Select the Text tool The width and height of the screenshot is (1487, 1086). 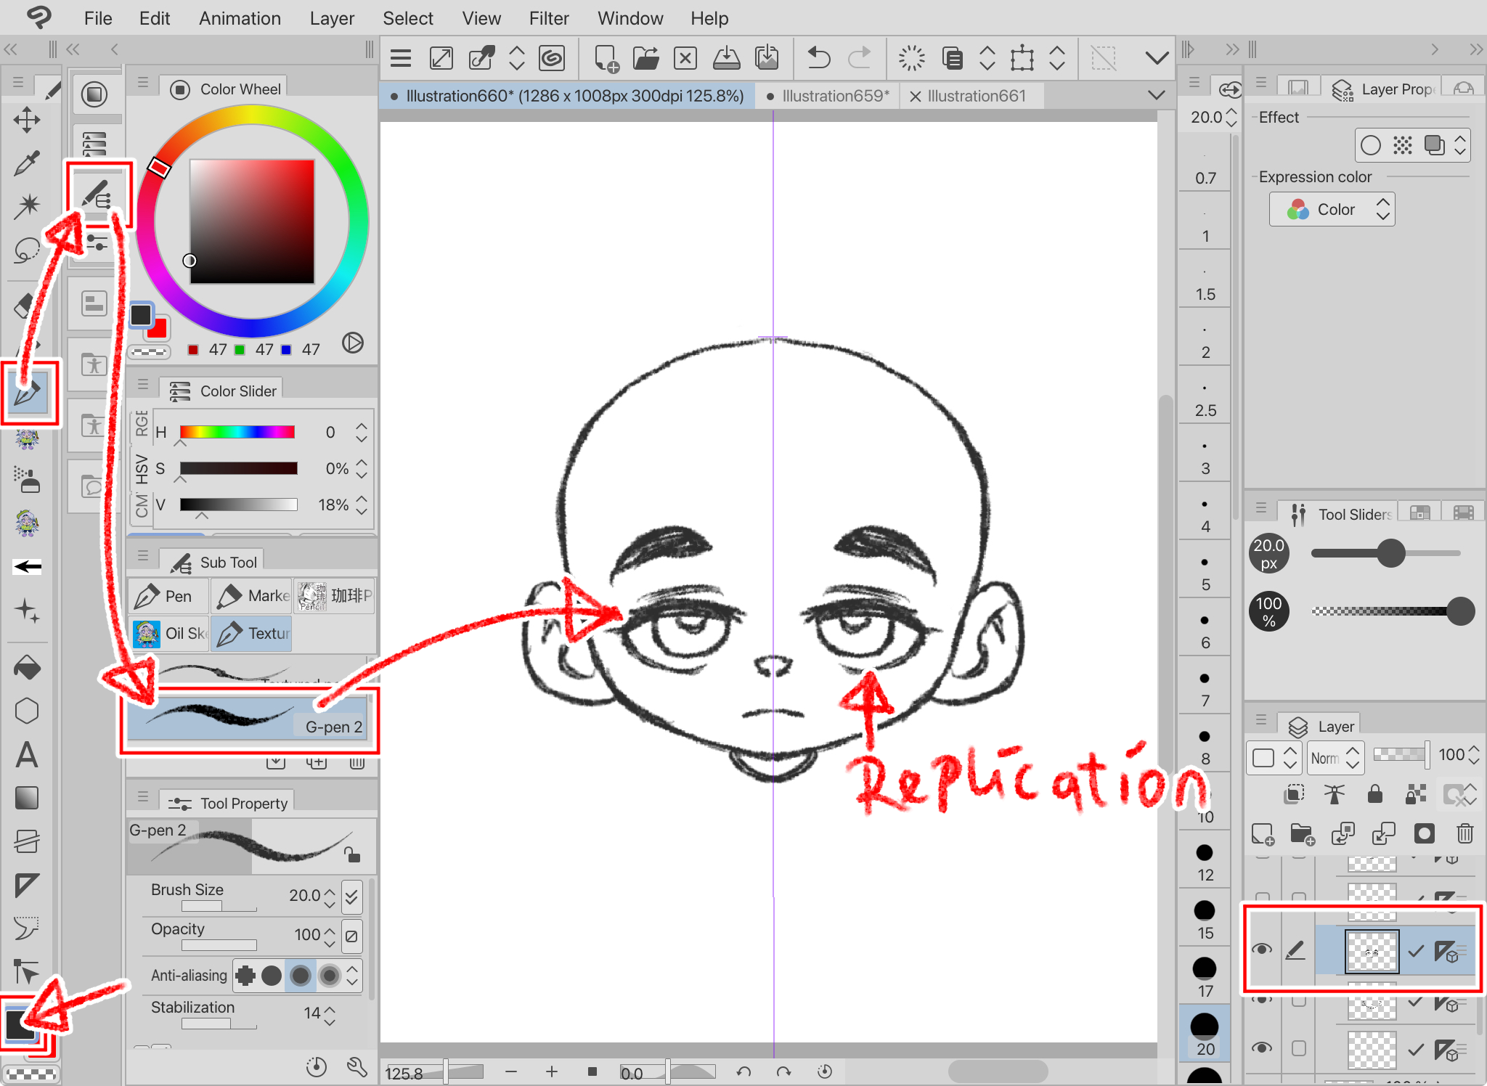click(x=27, y=755)
